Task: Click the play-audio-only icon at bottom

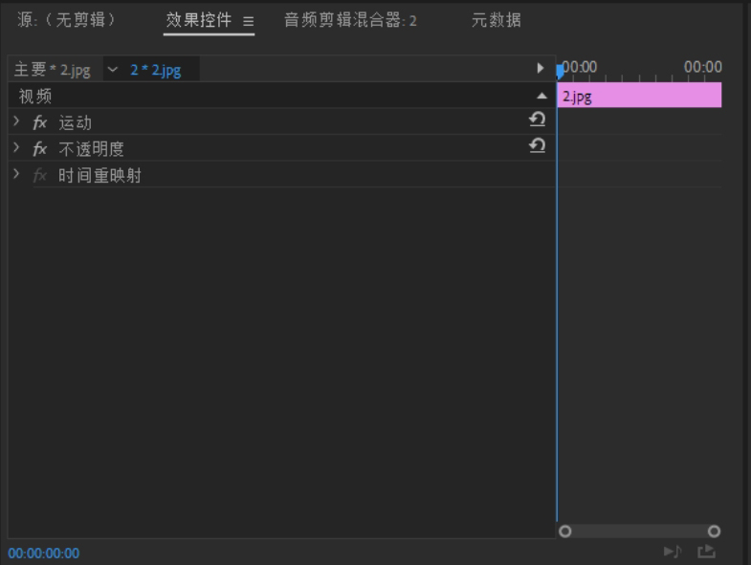Action: 673,552
